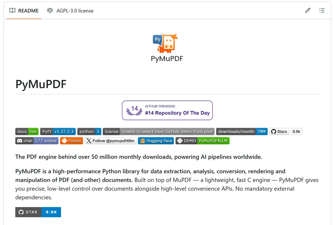Screen dimensions: 334x225
Task: Open the downloads/month 79M badge
Action: [242, 132]
